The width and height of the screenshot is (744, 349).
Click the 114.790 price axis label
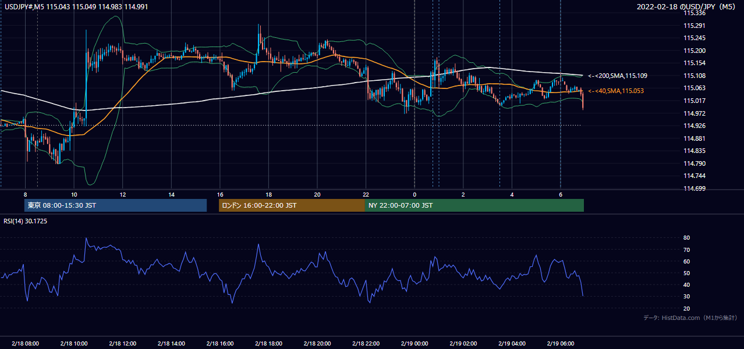point(695,163)
